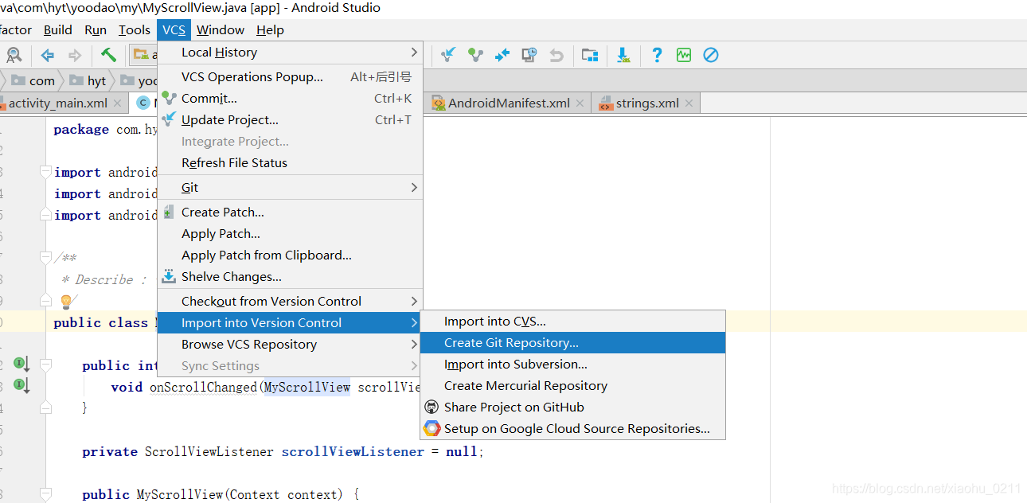Click the Make Project hammer icon

pyautogui.click(x=108, y=55)
